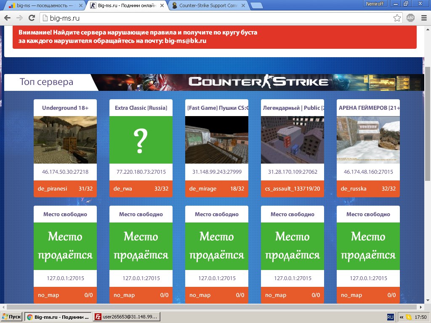
Task: Click the vertical scrollbar up arrow
Action: click(x=428, y=29)
